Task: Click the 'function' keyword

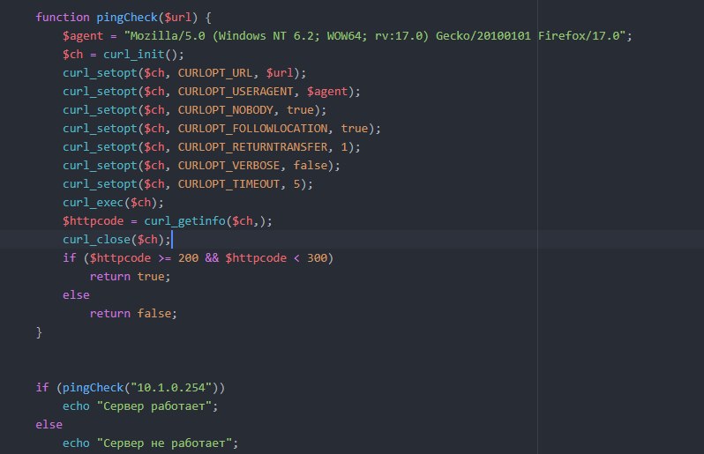Action: click(63, 18)
